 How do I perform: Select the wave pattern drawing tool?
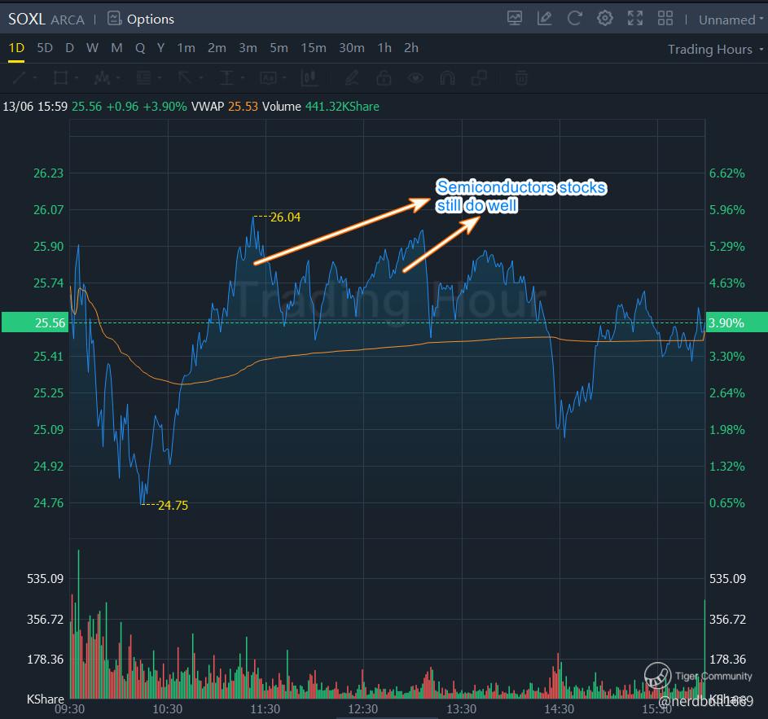coord(102,78)
